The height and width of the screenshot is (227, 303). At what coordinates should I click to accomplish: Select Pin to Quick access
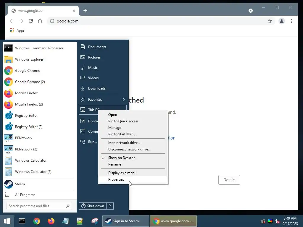click(x=133, y=121)
